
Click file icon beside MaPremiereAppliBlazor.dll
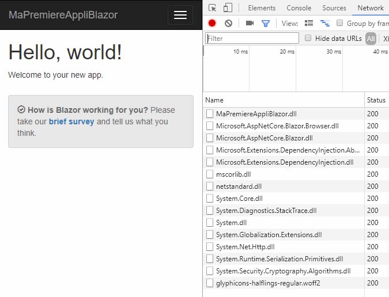[x=210, y=114]
